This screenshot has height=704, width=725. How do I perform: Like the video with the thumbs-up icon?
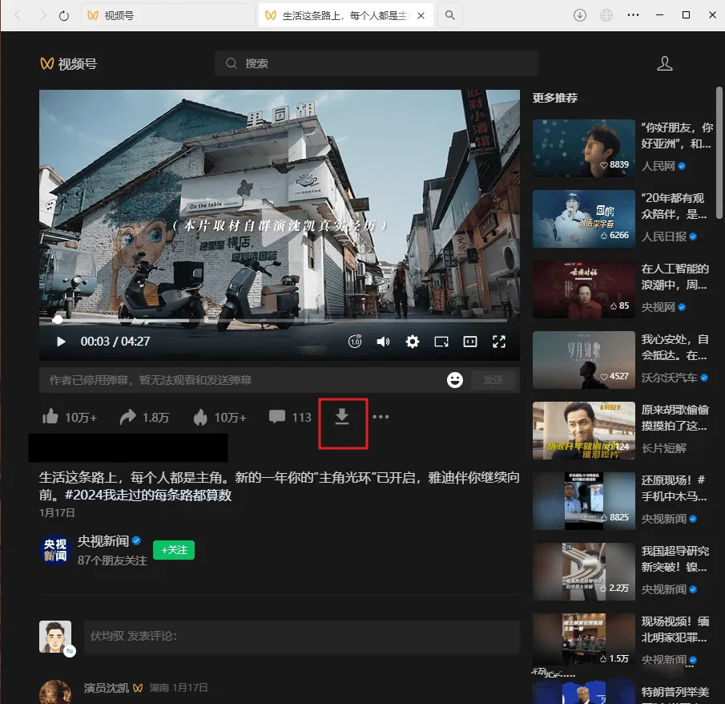50,417
